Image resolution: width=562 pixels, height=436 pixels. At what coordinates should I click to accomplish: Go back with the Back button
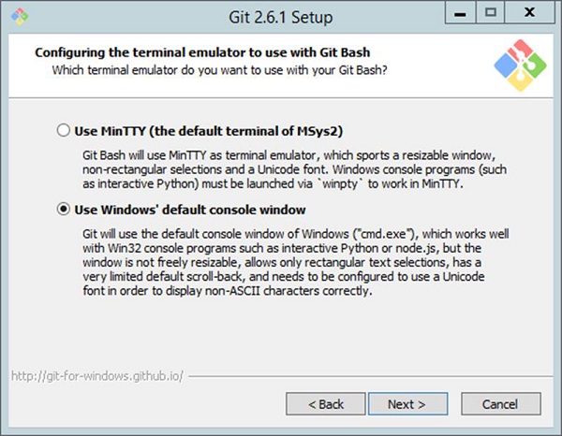tap(326, 404)
